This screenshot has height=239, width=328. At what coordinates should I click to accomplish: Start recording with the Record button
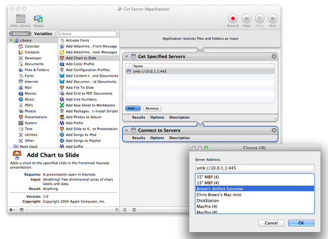point(233,19)
